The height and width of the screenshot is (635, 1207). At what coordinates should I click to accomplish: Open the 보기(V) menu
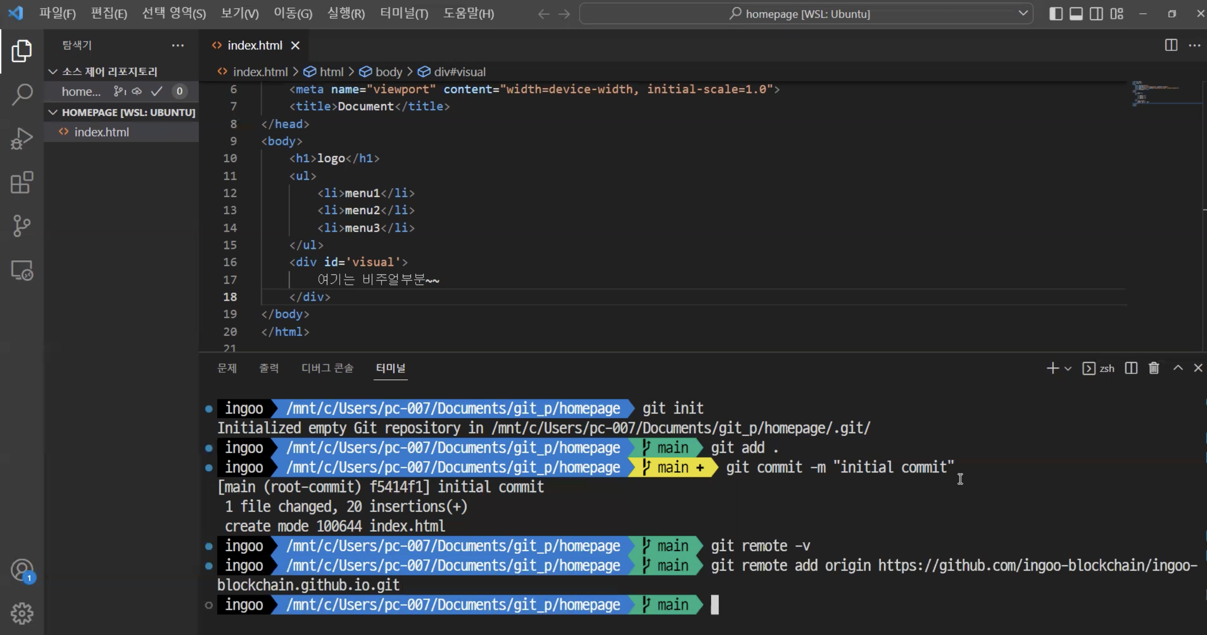tap(240, 14)
